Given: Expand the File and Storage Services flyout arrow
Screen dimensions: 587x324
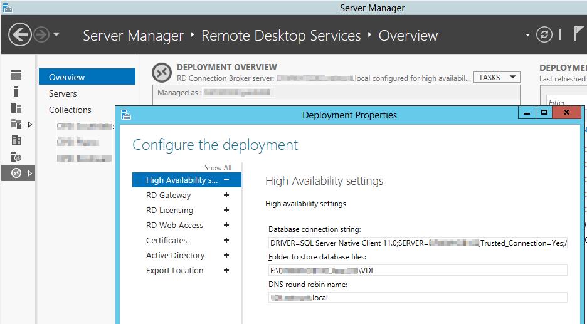Looking at the screenshot, I should pos(30,124).
